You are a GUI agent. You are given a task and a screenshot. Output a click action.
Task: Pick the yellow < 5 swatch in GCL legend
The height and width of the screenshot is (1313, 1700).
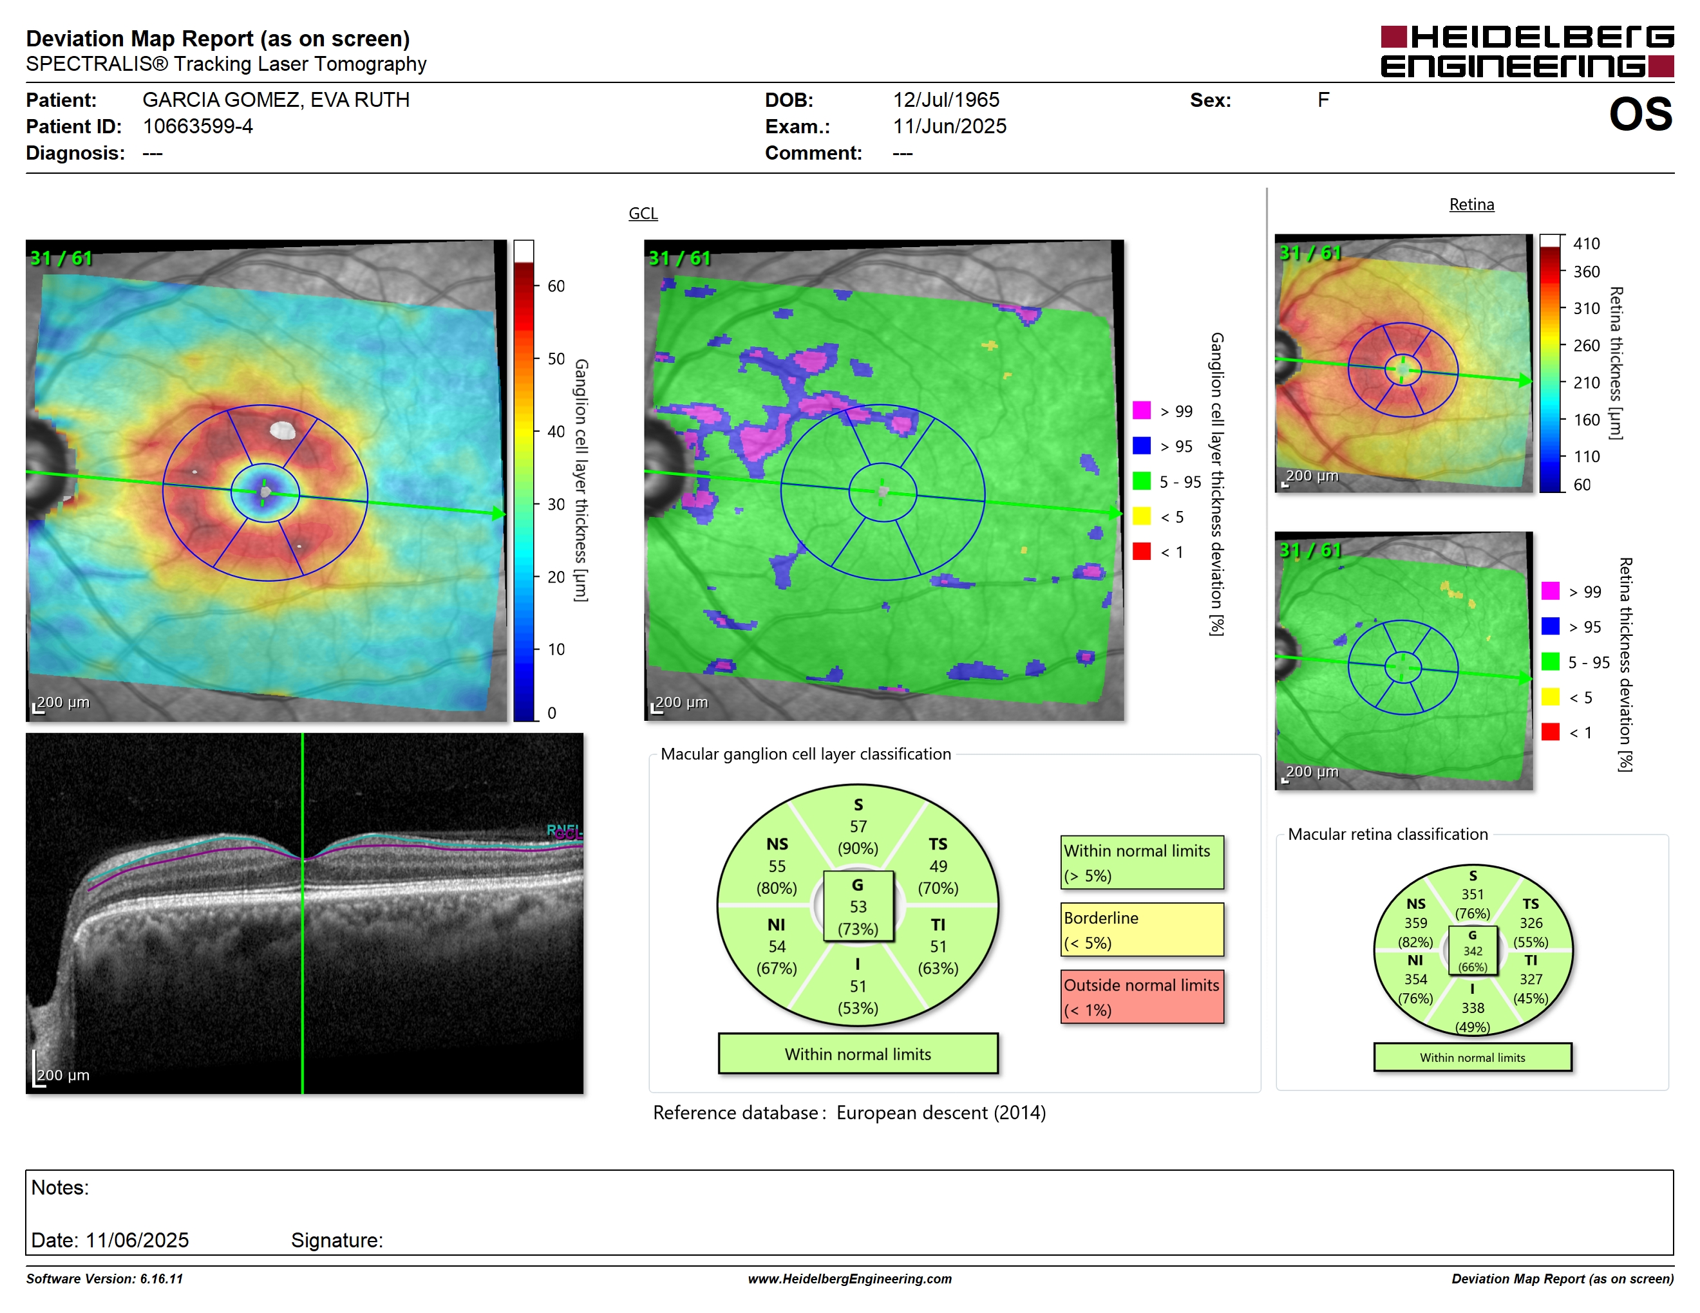1141,516
